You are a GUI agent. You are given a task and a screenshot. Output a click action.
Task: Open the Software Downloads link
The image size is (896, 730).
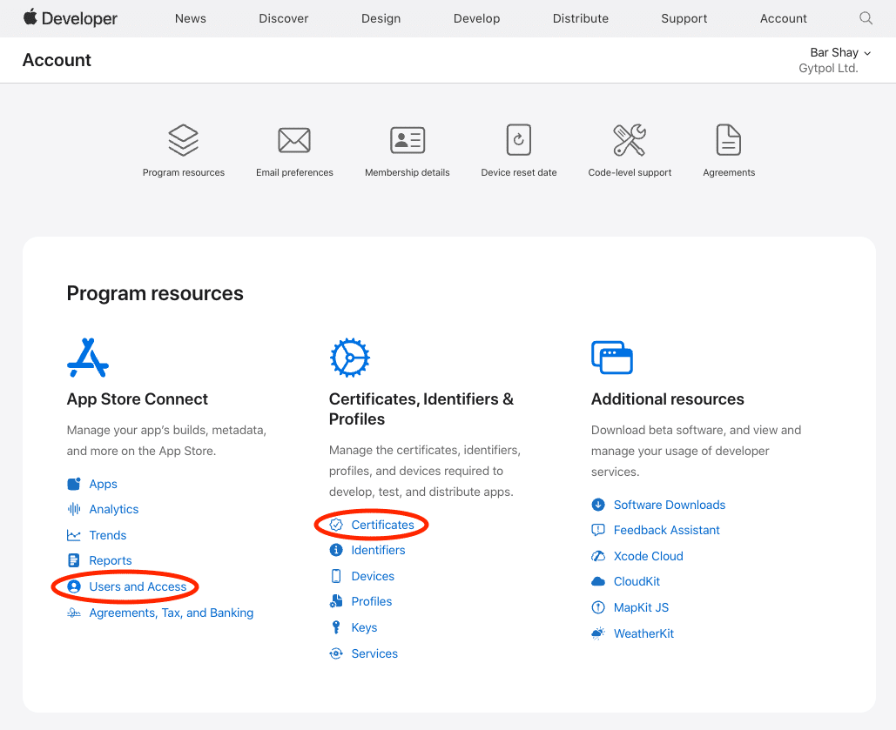(669, 505)
